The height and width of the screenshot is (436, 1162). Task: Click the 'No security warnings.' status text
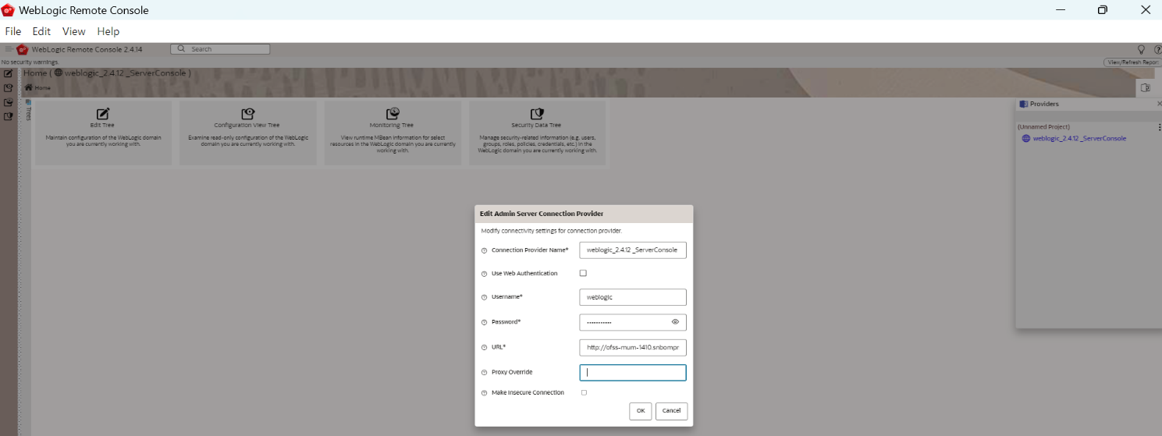(30, 62)
